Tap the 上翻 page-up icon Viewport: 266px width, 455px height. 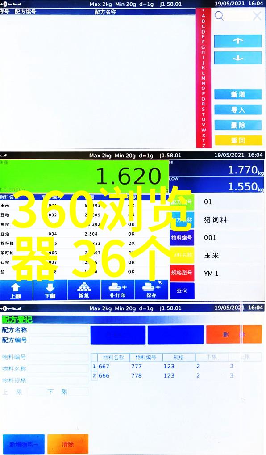click(16, 290)
